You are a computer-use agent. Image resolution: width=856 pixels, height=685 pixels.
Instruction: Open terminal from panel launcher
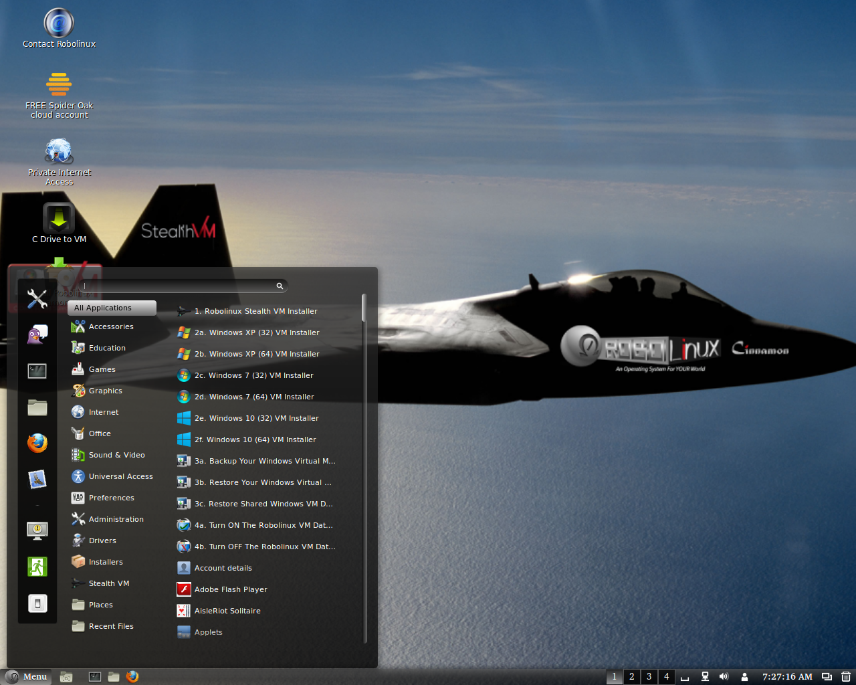pos(95,676)
